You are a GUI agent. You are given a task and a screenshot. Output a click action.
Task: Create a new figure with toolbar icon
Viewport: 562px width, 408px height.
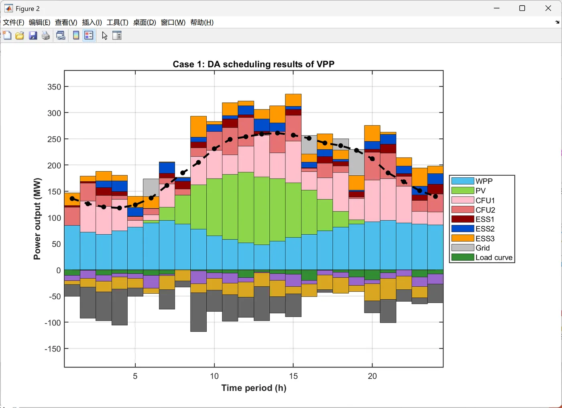7,35
